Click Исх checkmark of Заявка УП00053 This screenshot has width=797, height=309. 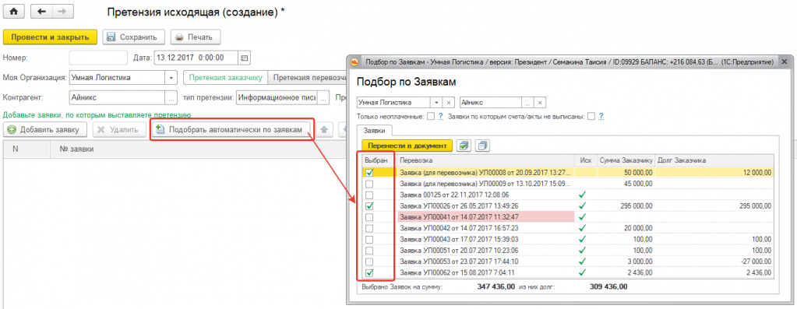(582, 262)
